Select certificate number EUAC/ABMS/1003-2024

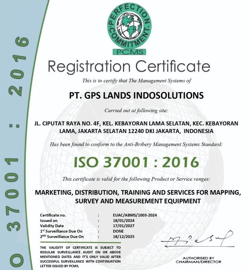135,215
